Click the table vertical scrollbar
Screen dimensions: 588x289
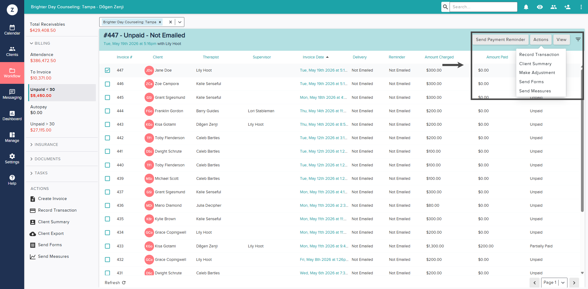pos(582,140)
